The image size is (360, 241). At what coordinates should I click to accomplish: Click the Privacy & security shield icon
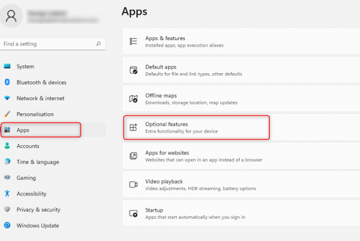[x=7, y=209]
